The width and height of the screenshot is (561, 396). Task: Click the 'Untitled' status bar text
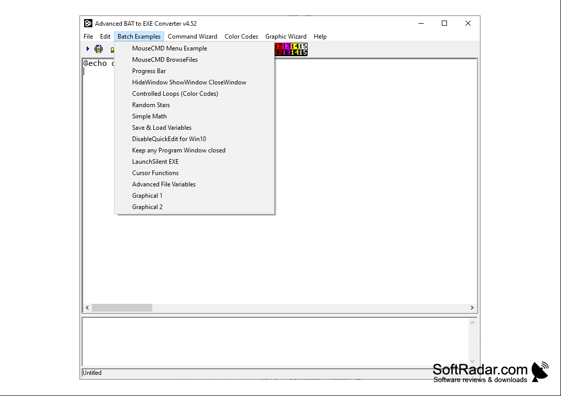click(x=92, y=373)
